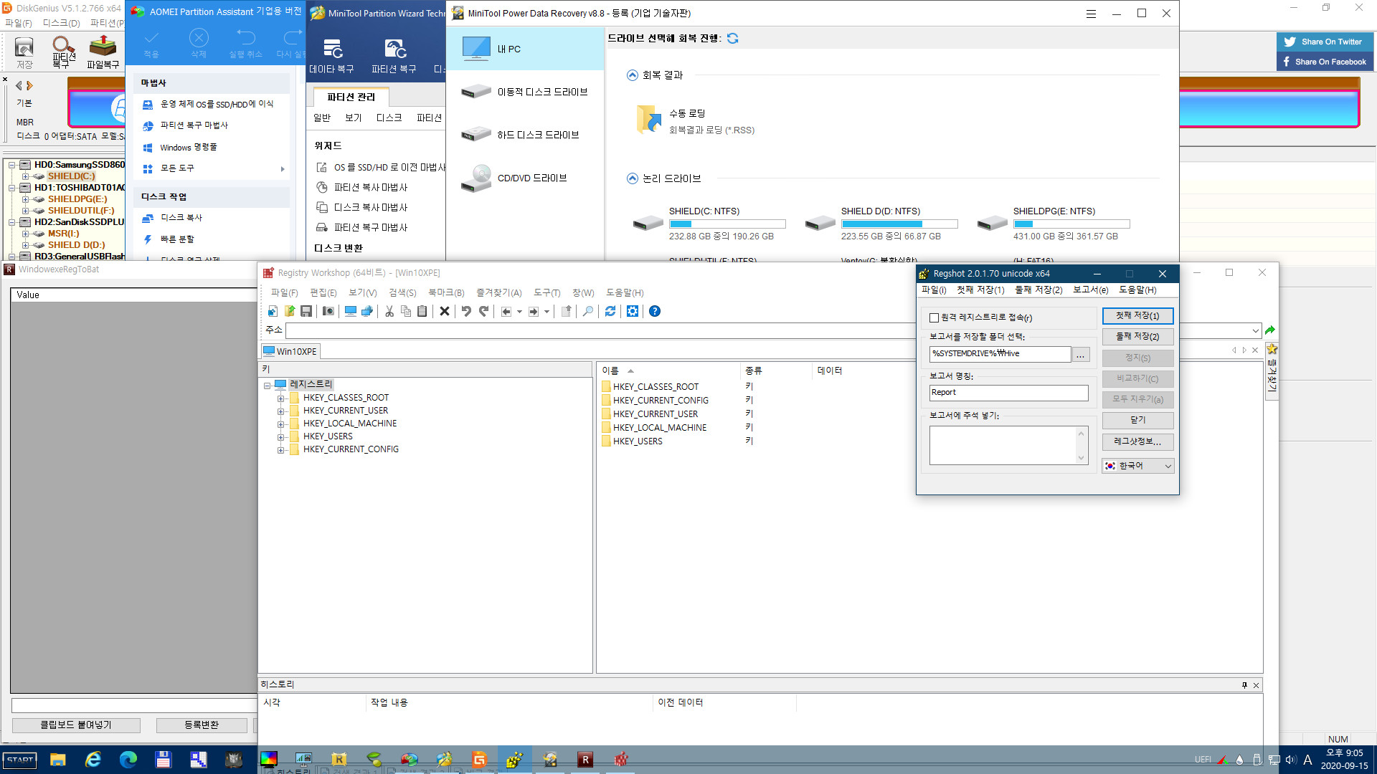Click Redo arrow in Registry Workshop toolbar
This screenshot has height=774, width=1377.
(484, 311)
